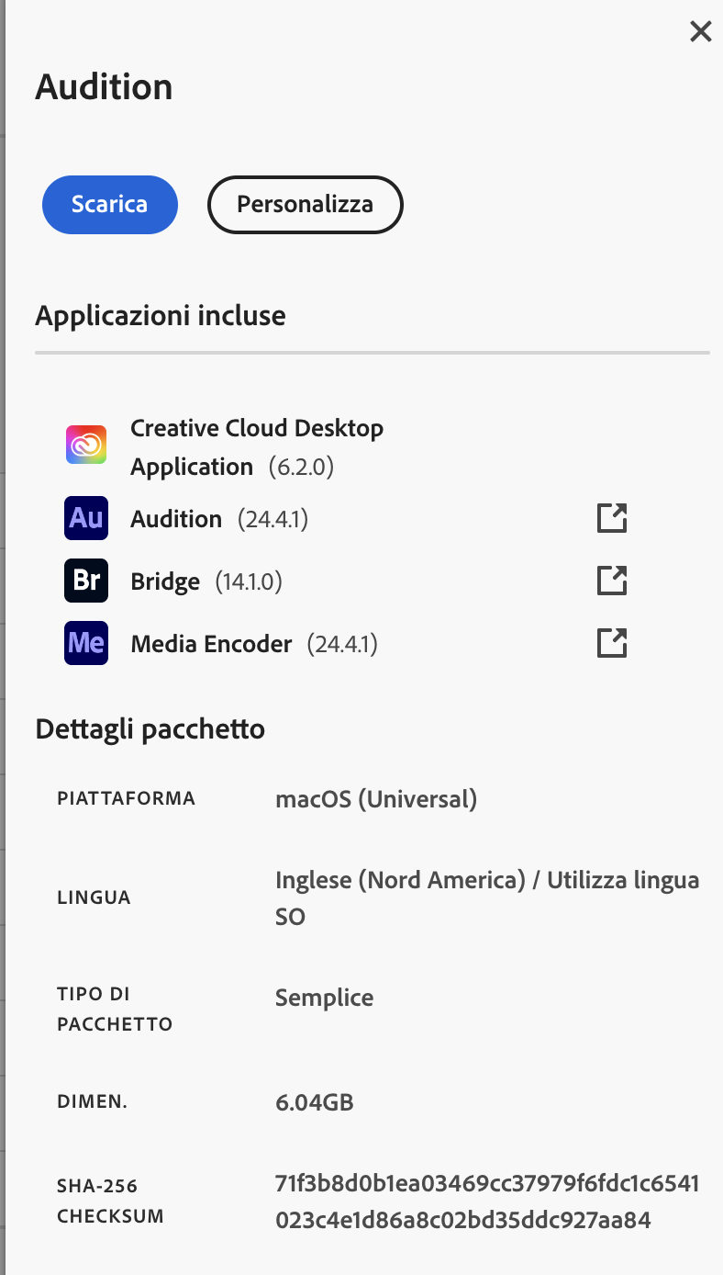Click the Personalizza button

[x=305, y=204]
